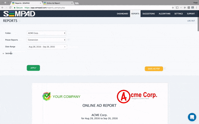
Task: Click the green Secure padlock icon
Action: point(15,8)
